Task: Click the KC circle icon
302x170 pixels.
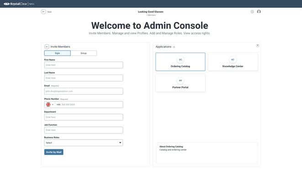Action: tap(233, 59)
